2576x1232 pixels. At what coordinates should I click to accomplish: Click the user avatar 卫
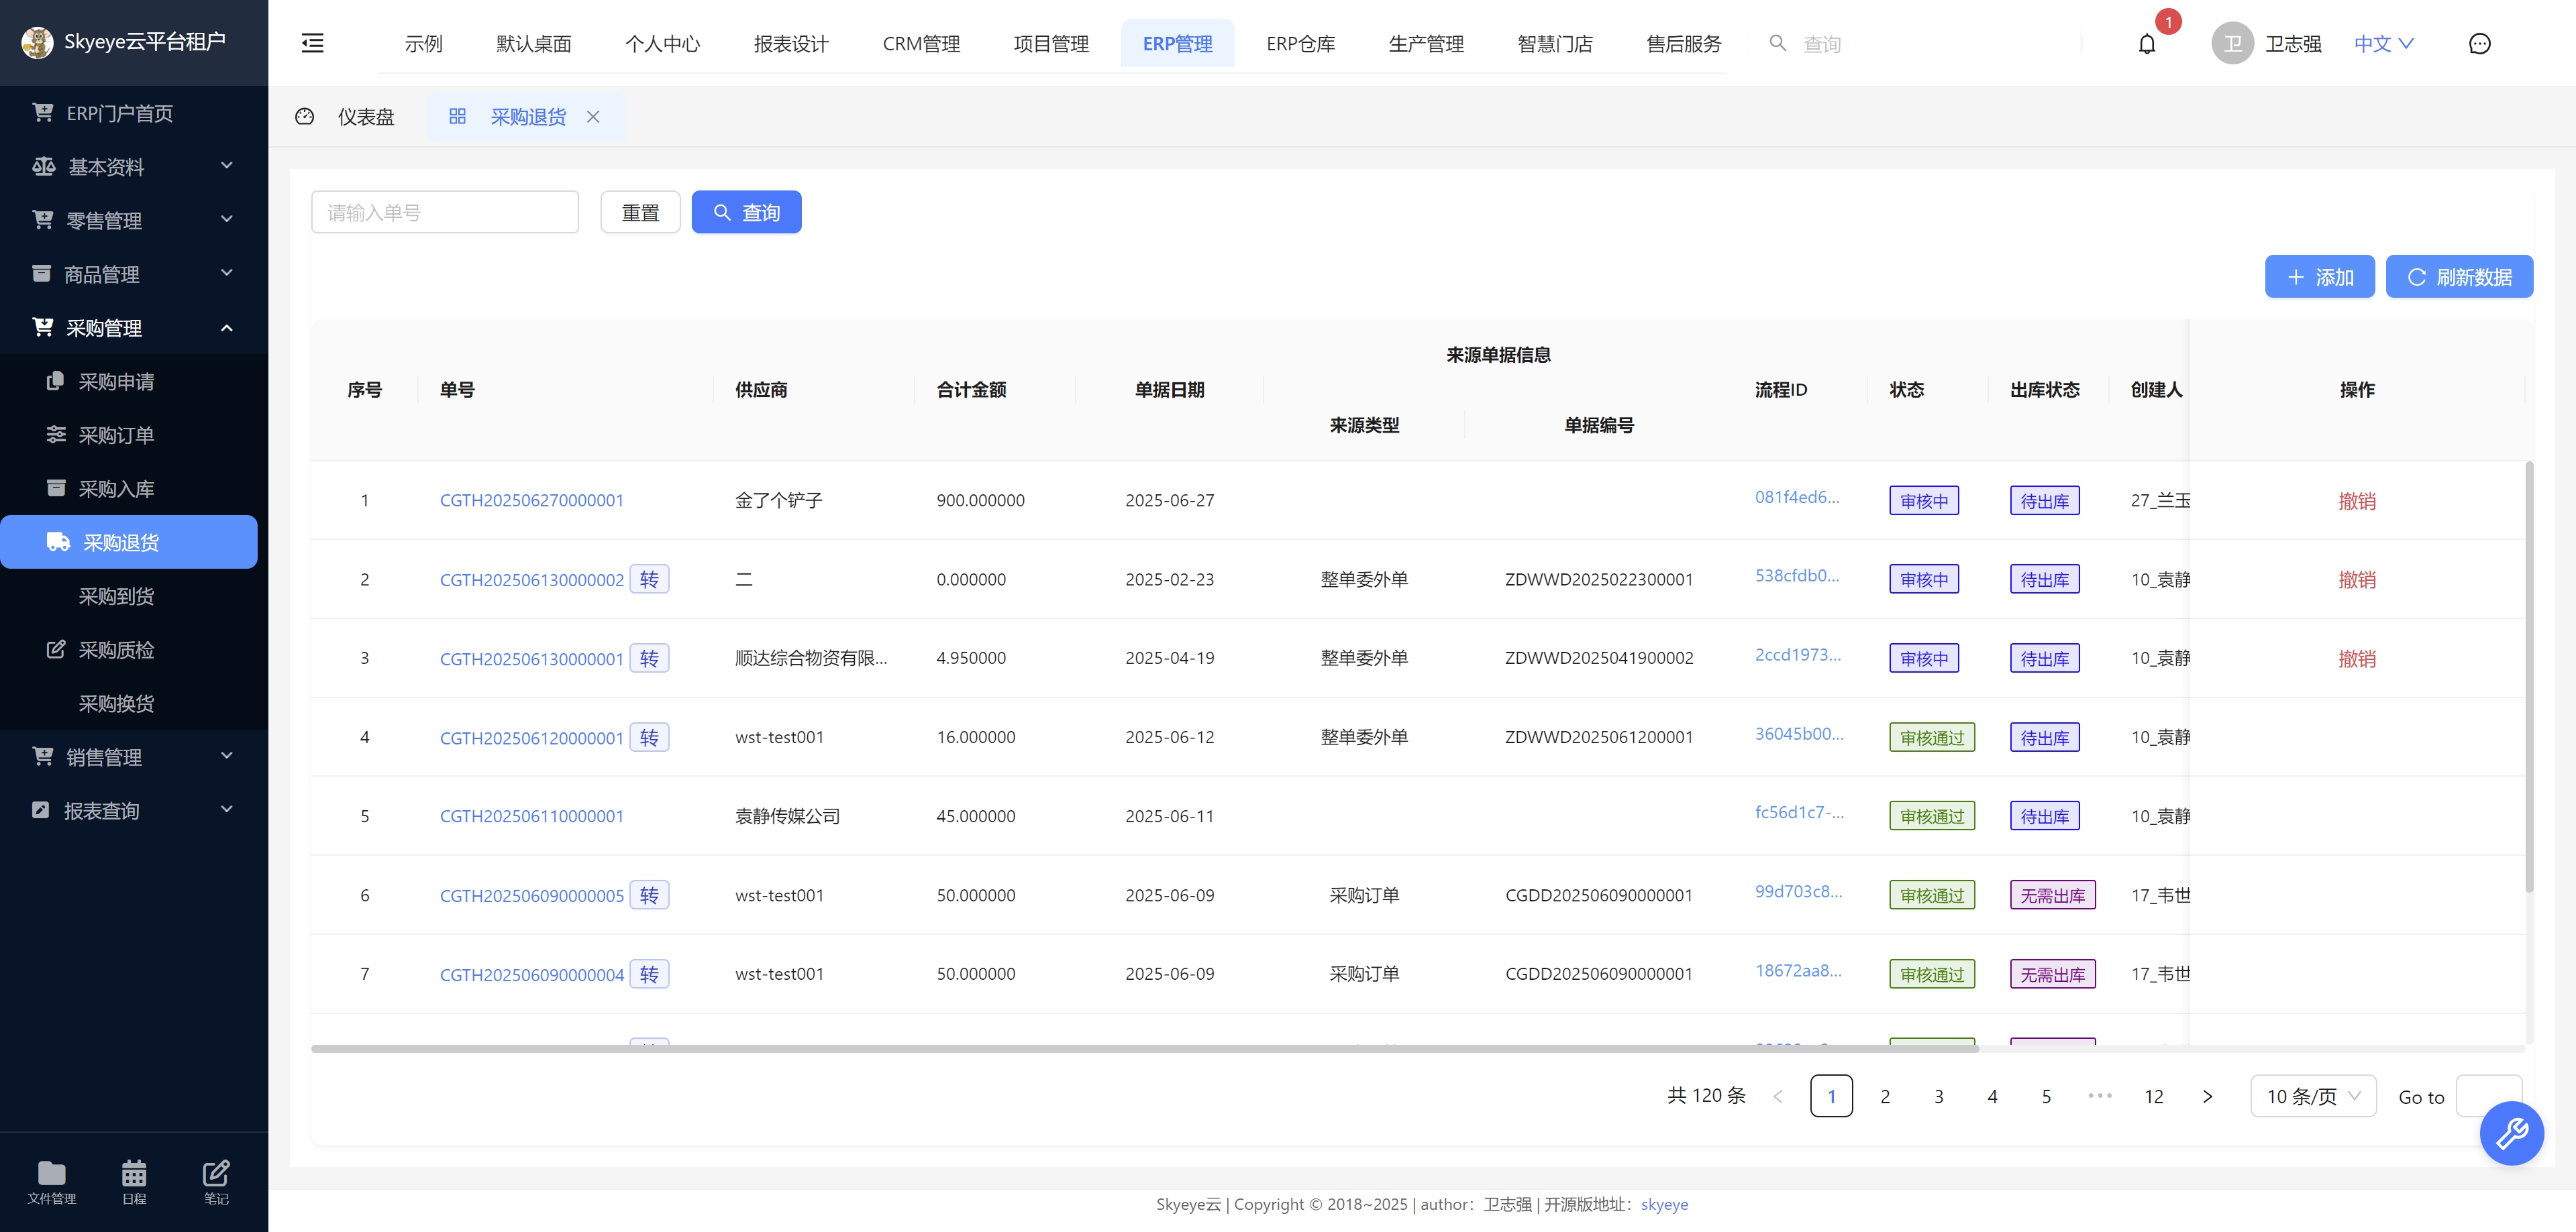pos(2232,44)
